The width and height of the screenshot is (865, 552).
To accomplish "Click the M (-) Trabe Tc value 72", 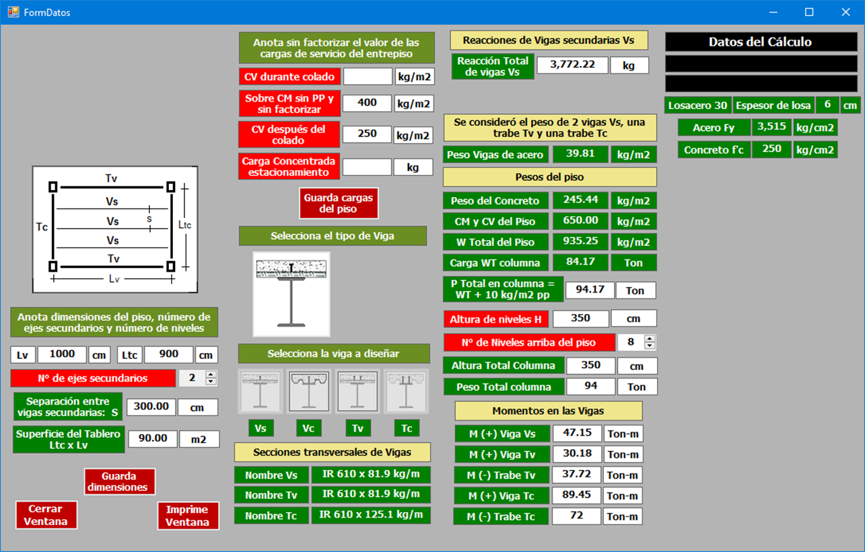I will point(577,516).
